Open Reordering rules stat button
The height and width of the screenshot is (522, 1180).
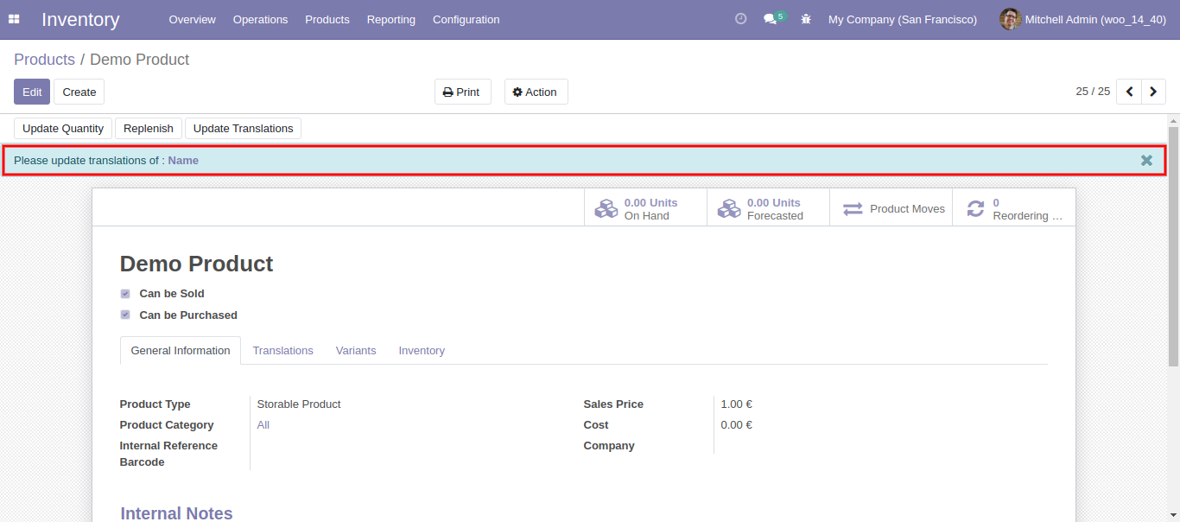(1013, 209)
